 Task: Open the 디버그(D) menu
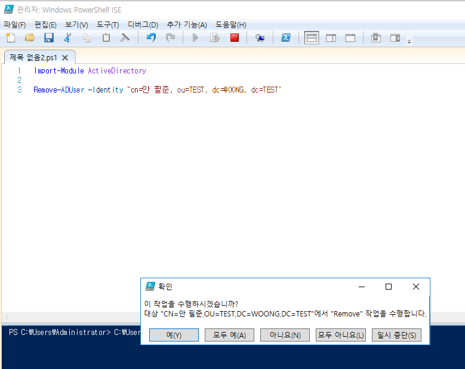click(143, 25)
